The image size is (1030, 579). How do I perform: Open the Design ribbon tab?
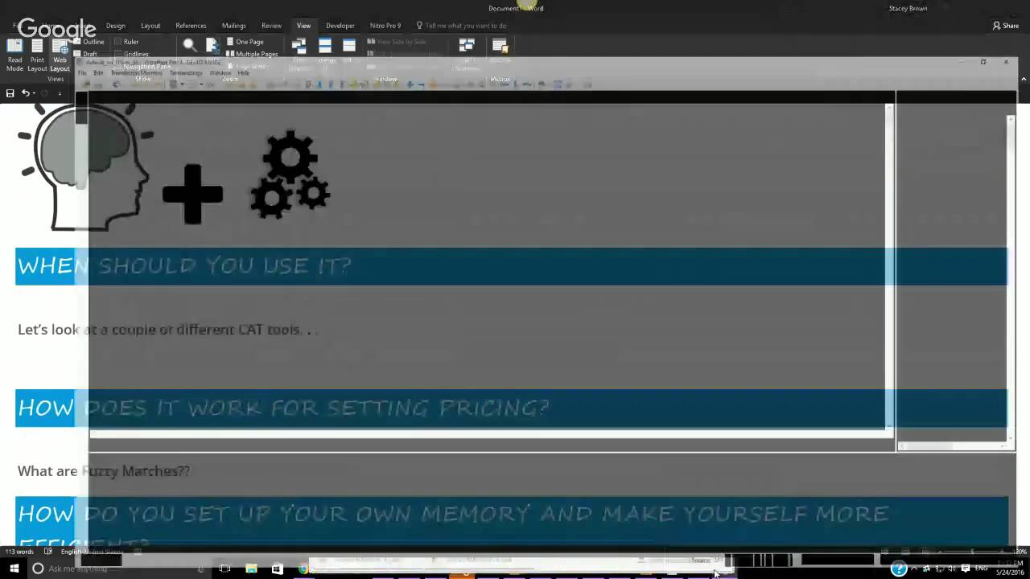point(116,26)
